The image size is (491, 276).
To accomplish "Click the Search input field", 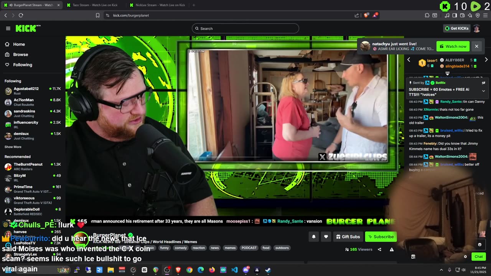I will click(x=245, y=28).
